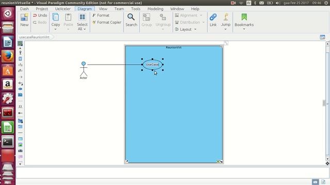The width and height of the screenshot is (330, 185).
Task: Expand the Paste dropdown arrow
Action: pyautogui.click(x=68, y=29)
